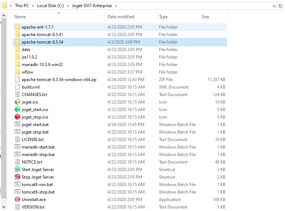The height and width of the screenshot is (211, 285).
Task: Select the build.xml document icon
Action: (17, 87)
